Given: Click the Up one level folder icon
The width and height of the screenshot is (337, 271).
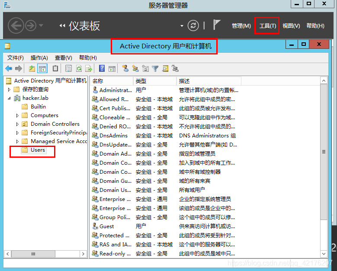Looking at the screenshot, I should (x=32, y=68).
